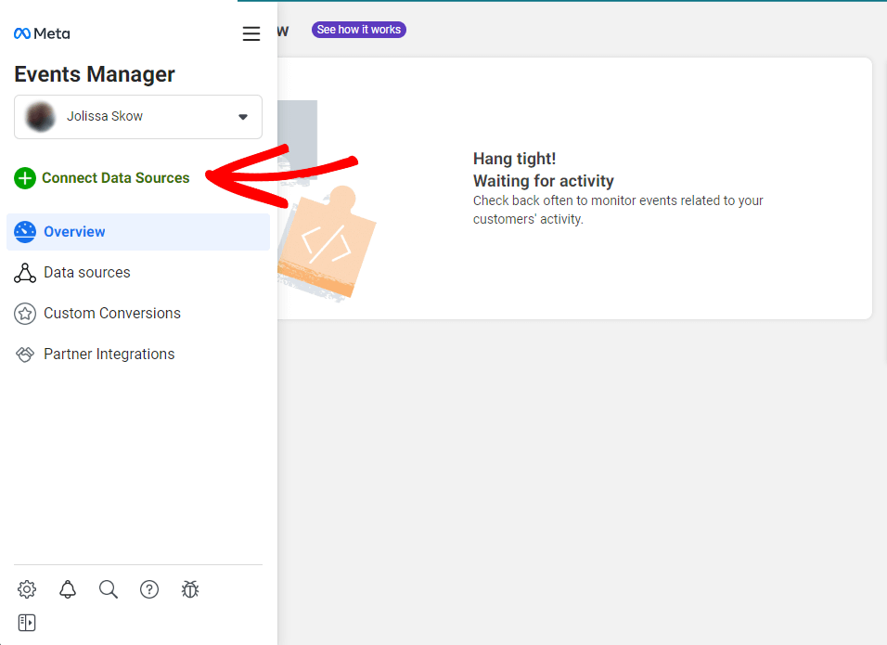Open help via the question mark icon

pos(149,588)
